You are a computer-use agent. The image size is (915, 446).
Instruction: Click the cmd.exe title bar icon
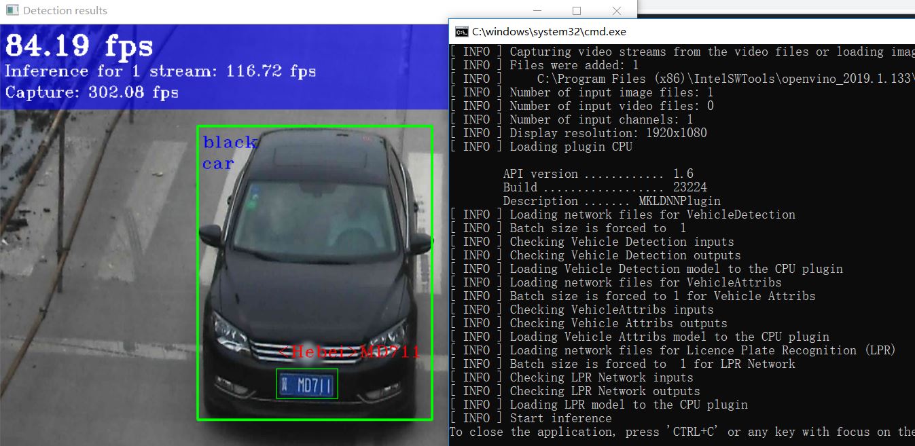coord(462,31)
